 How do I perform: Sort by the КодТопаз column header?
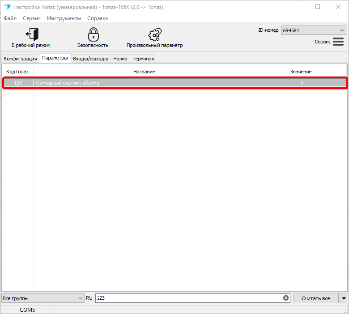click(x=17, y=72)
